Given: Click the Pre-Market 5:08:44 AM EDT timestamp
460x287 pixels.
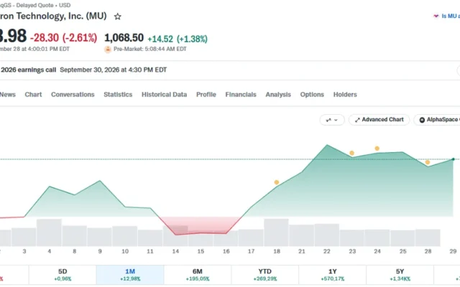Looking at the screenshot, I should 150,50.
